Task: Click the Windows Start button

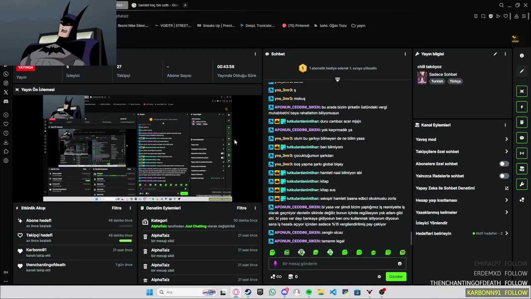Action: point(149,292)
